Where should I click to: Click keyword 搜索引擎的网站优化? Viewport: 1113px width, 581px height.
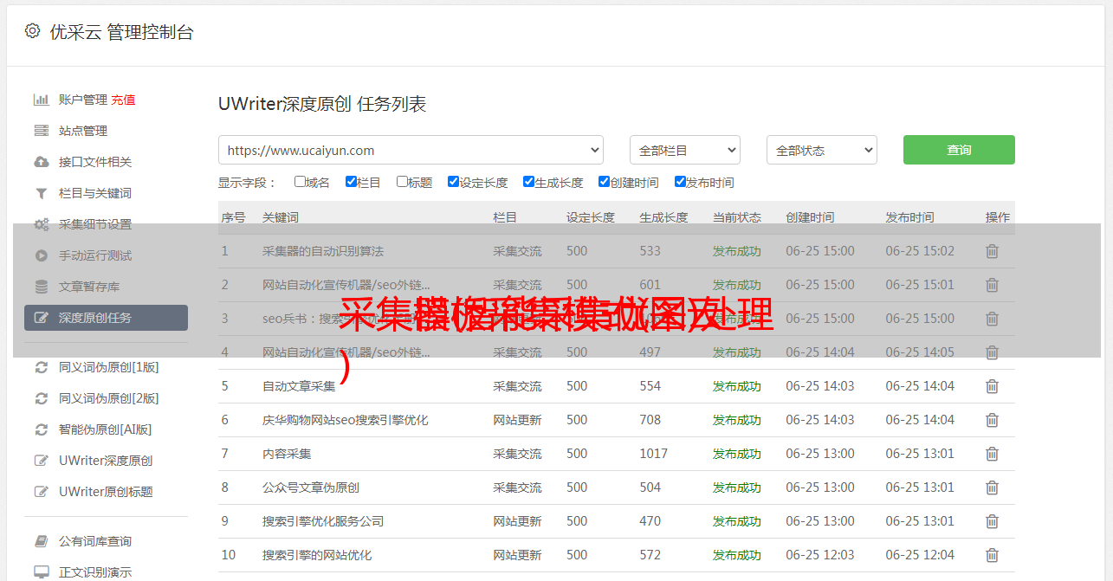point(317,555)
